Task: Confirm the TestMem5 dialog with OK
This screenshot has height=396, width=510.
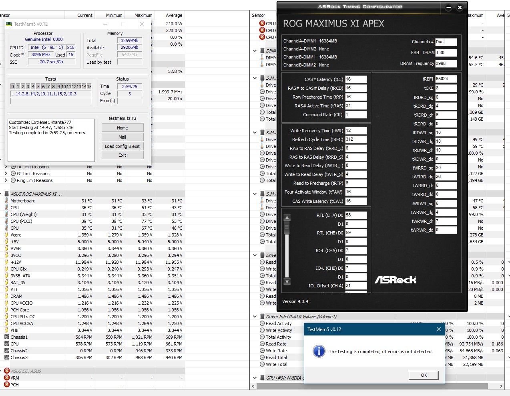Action: click(x=424, y=375)
